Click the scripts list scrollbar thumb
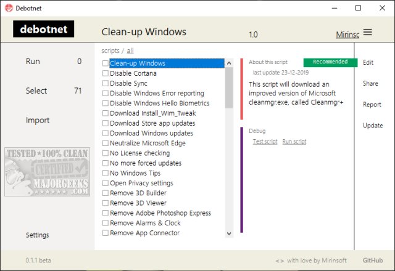This screenshot has width=395, height=271. pos(229,87)
